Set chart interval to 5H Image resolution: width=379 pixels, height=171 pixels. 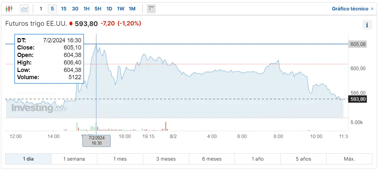pos(98,9)
